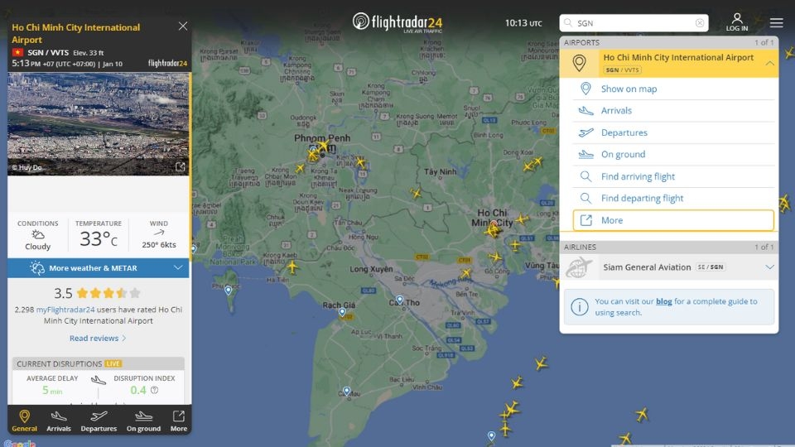Switch to the General tab
Viewport: 795px width, 447px height.
tap(24, 421)
